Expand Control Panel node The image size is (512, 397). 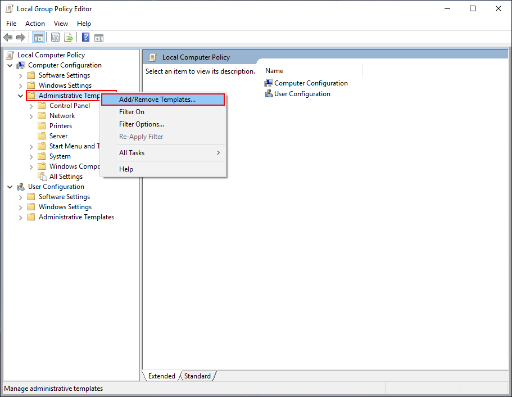pos(31,106)
